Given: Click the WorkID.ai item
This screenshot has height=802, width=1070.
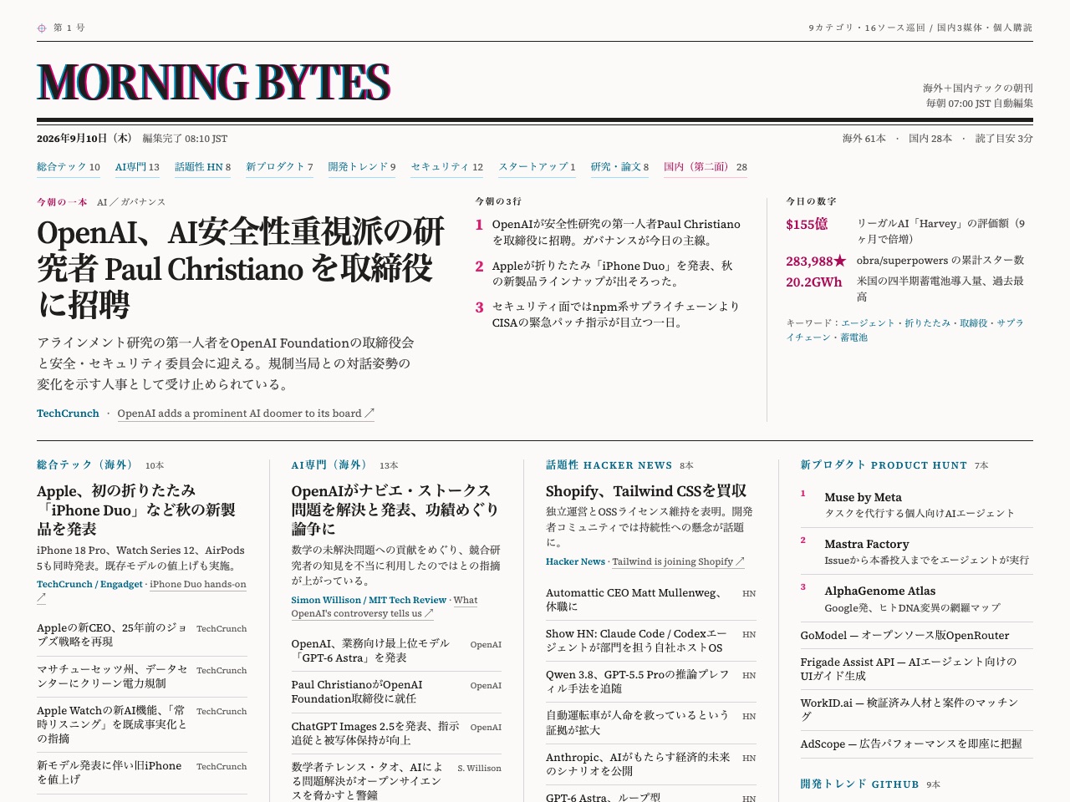Looking at the screenshot, I should [916, 709].
